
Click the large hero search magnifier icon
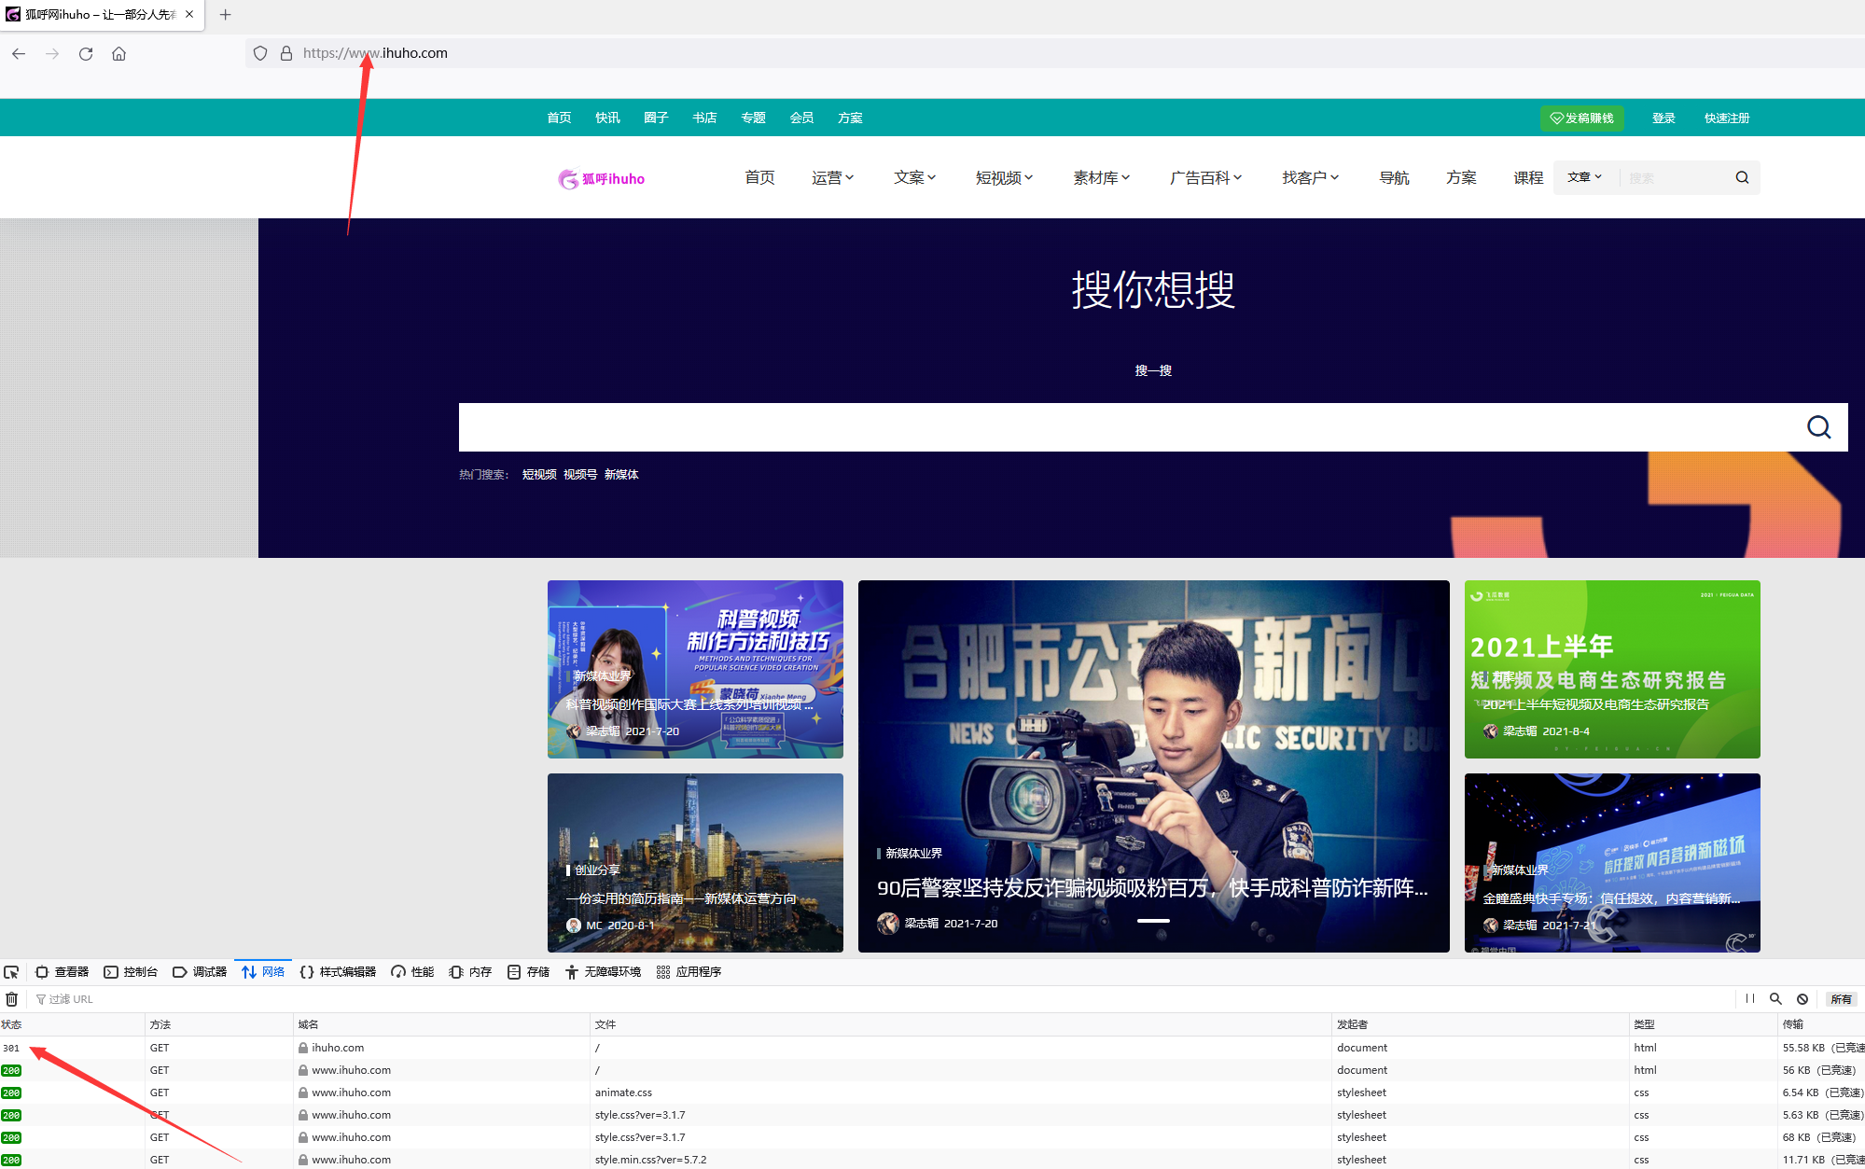[x=1818, y=427]
